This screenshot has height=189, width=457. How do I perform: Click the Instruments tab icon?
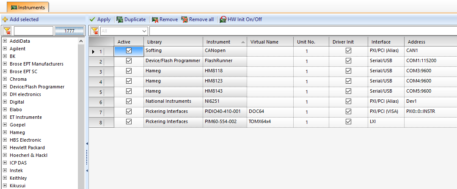tap(14, 7)
